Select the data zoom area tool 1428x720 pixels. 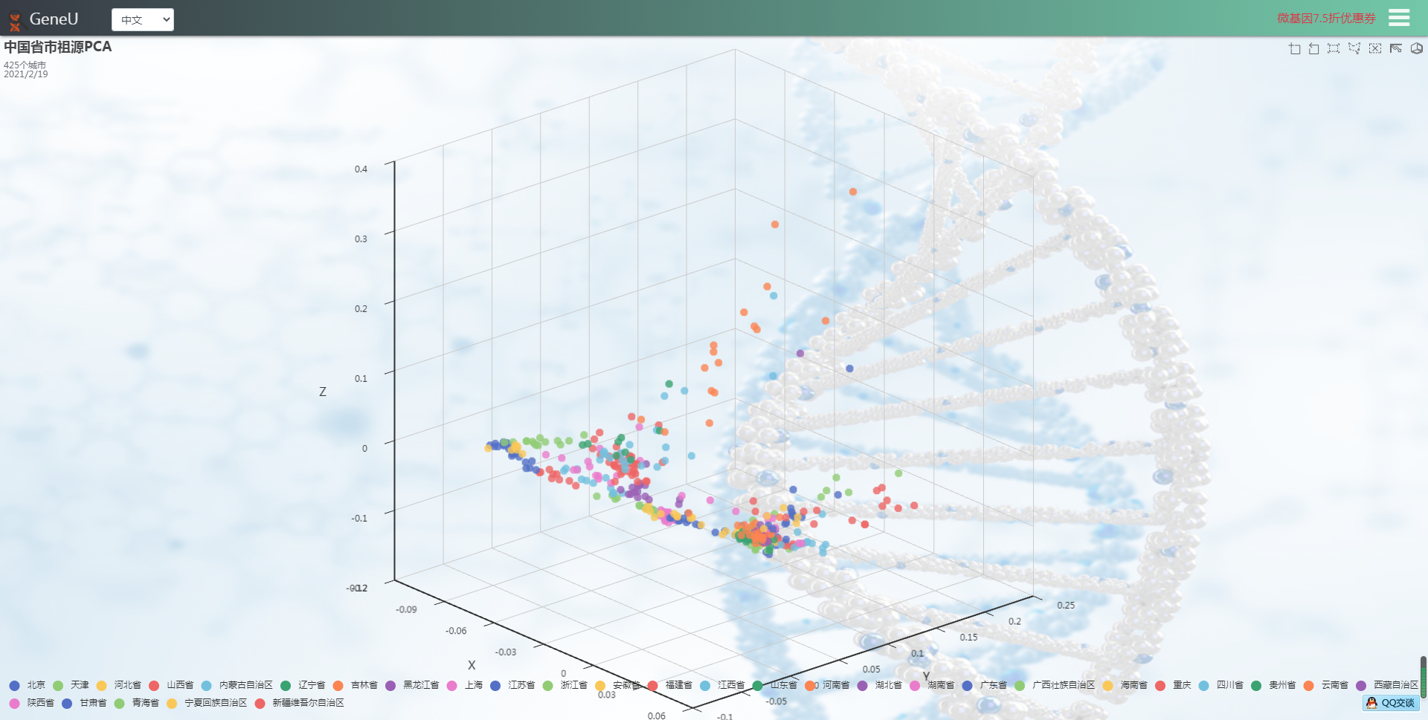click(x=1295, y=48)
